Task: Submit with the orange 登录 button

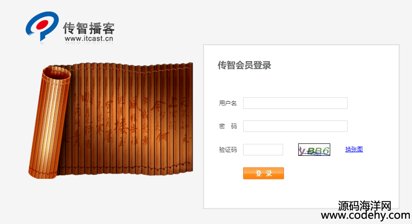Action: click(x=264, y=173)
